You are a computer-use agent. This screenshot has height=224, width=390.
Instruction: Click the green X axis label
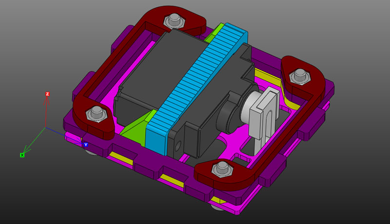[x=22, y=155]
